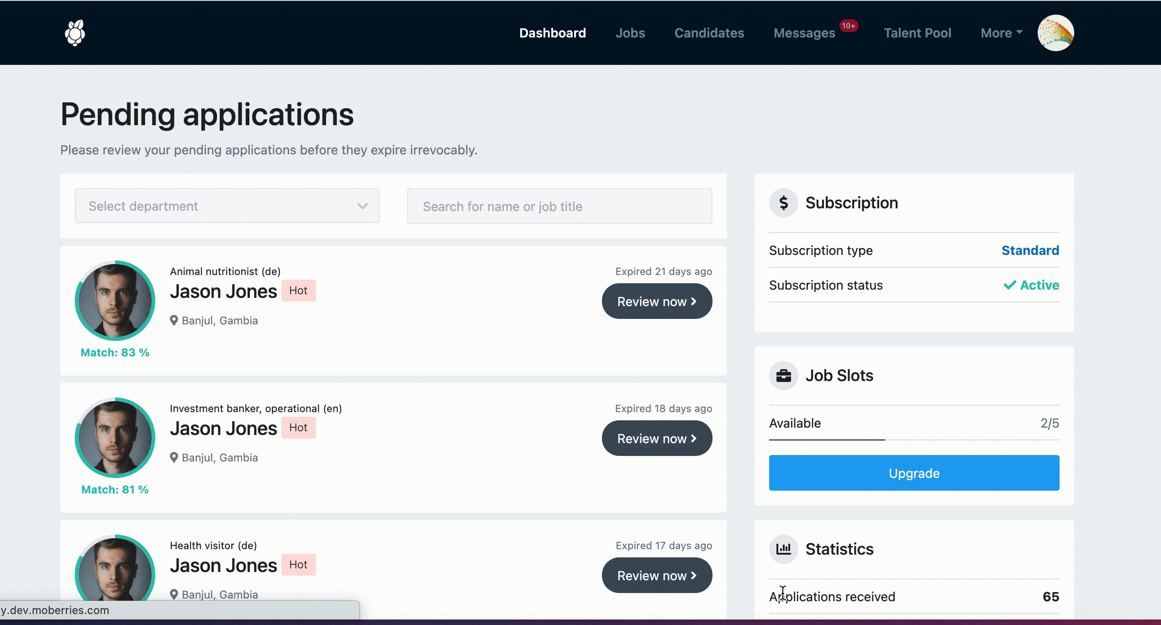Click the Select department chevron arrow
1161x625 pixels.
pos(363,206)
